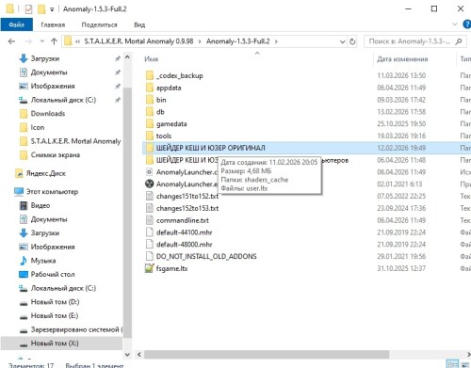The image size is (471, 368).
Task: Open Рабочий стол under Этот компьютер
Action: tap(53, 274)
